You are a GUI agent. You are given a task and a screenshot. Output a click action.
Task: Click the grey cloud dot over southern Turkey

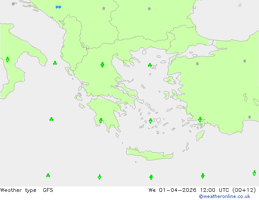pyautogui.click(x=250, y=117)
